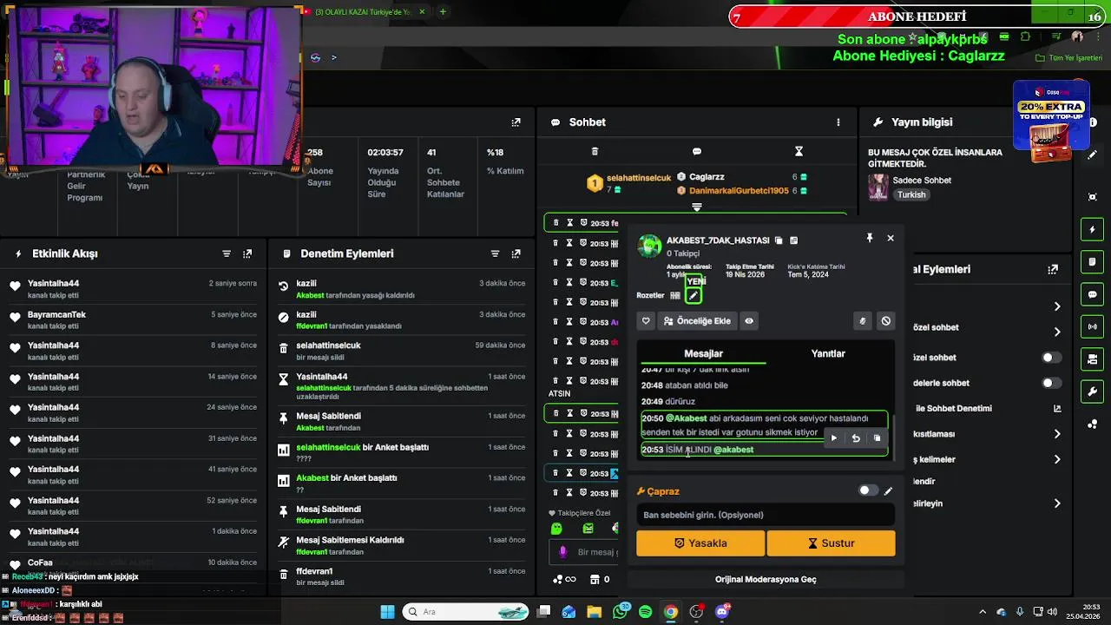
Task: Open the filter in the Etkinlik Akışı panel
Action: pos(227,253)
